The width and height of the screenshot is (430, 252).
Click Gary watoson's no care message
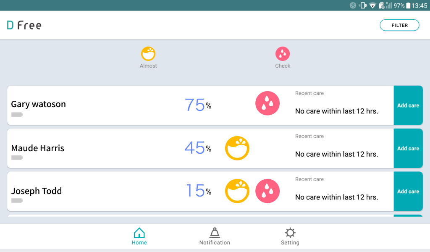point(336,111)
